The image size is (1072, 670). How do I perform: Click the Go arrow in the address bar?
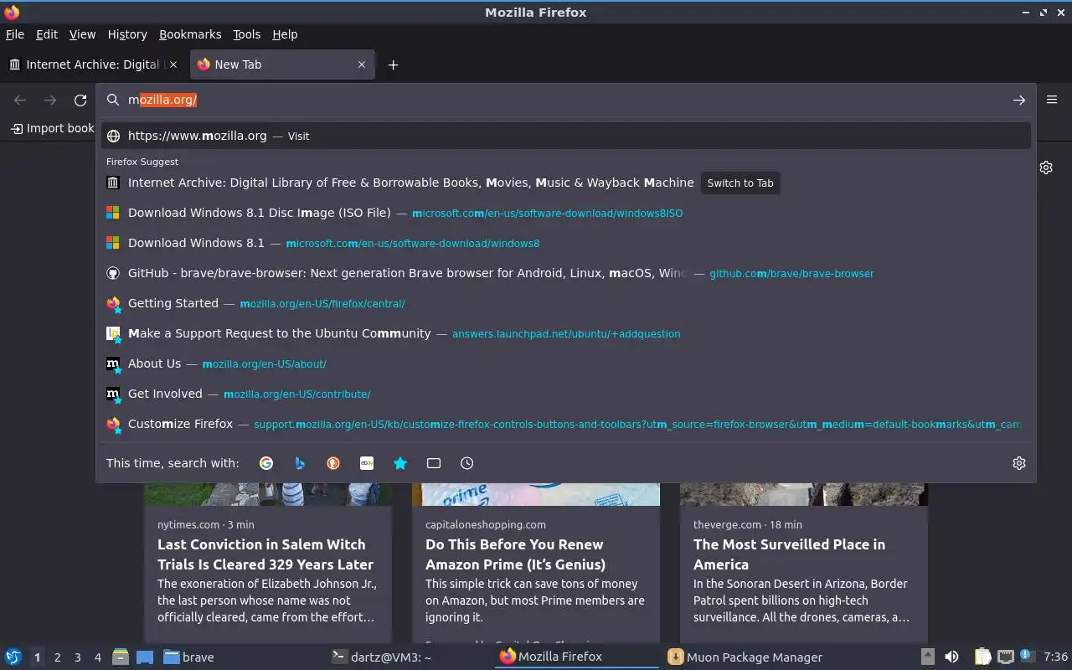pyautogui.click(x=1019, y=100)
